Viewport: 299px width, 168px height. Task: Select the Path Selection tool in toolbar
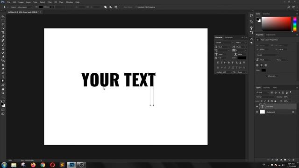(x=3, y=81)
